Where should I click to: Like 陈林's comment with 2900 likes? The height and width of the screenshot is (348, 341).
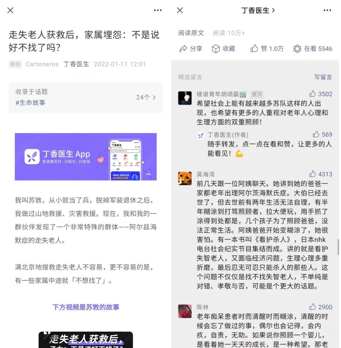tap(313, 307)
